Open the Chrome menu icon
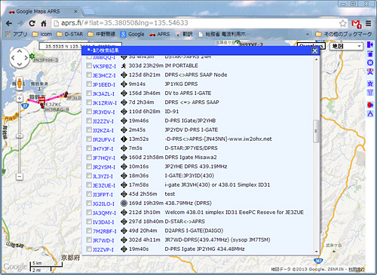Image resolution: width=377 pixels, height=275 pixels. [x=369, y=23]
